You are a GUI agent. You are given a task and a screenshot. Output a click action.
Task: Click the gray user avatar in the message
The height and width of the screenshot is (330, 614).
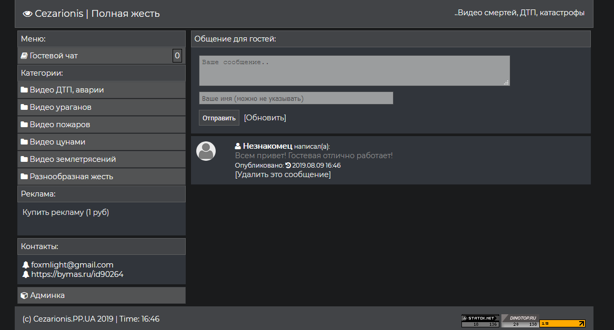[206, 151]
